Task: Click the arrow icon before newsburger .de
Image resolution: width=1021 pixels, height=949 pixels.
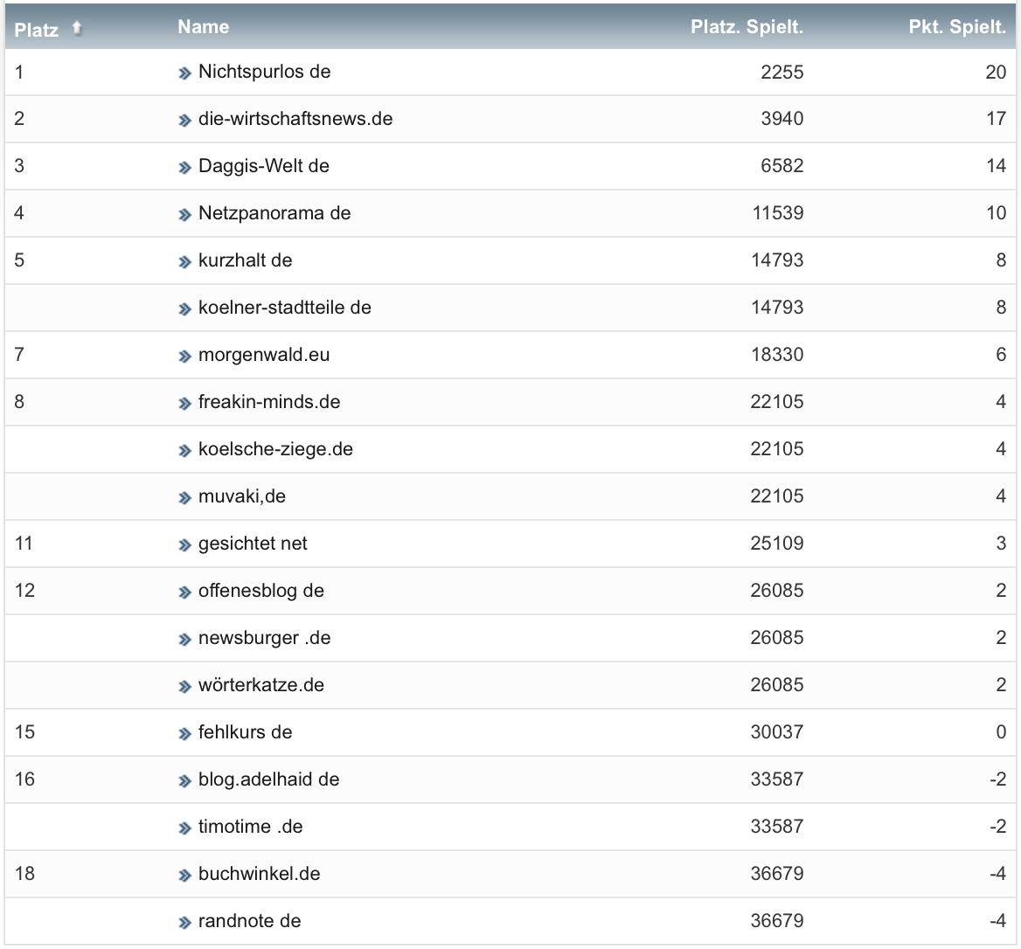Action: point(185,639)
